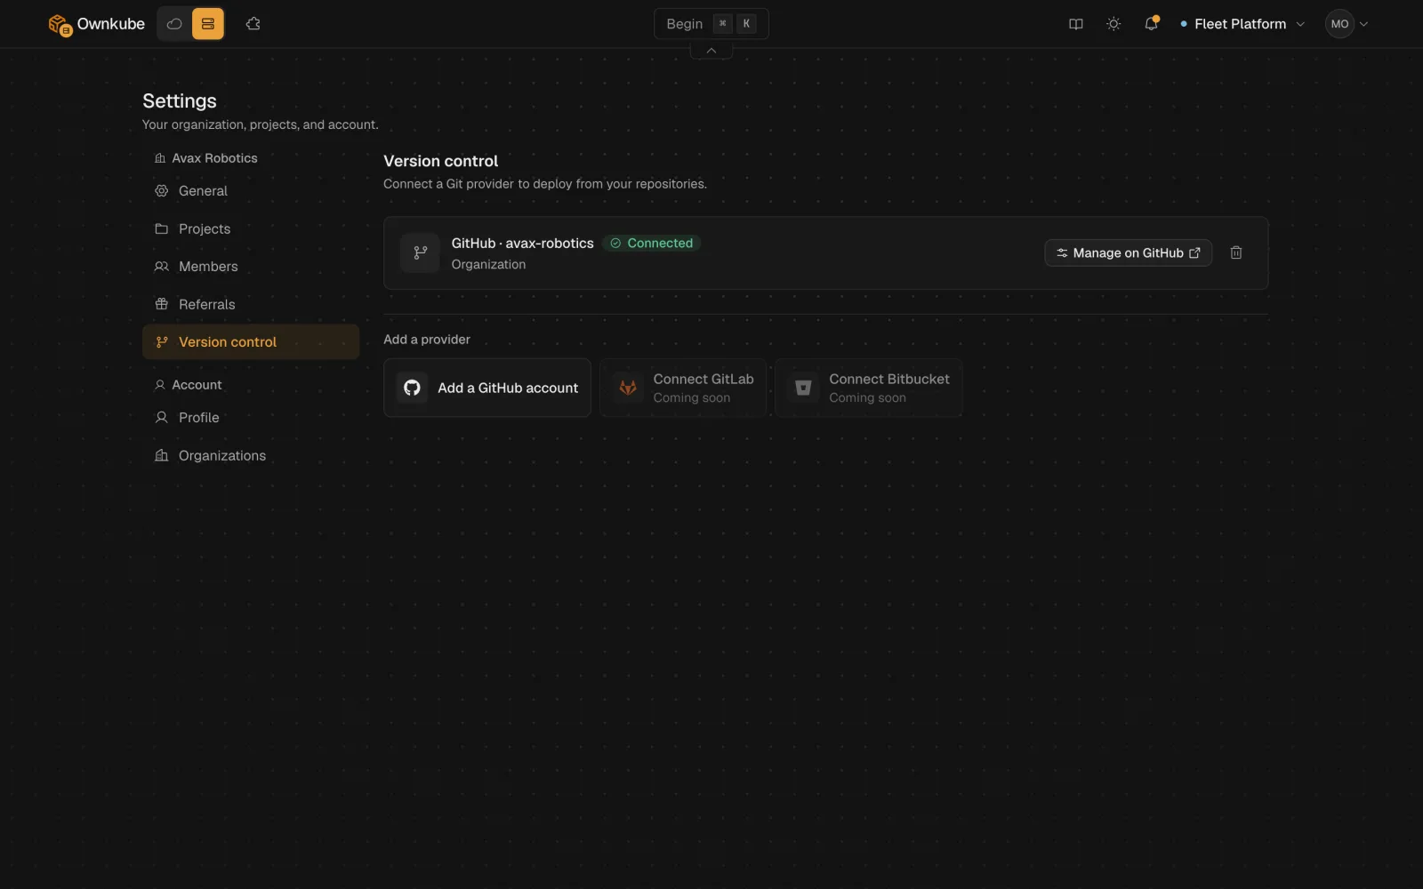Image resolution: width=1423 pixels, height=889 pixels.
Task: Click the Avax Robotics section header
Action: [206, 158]
